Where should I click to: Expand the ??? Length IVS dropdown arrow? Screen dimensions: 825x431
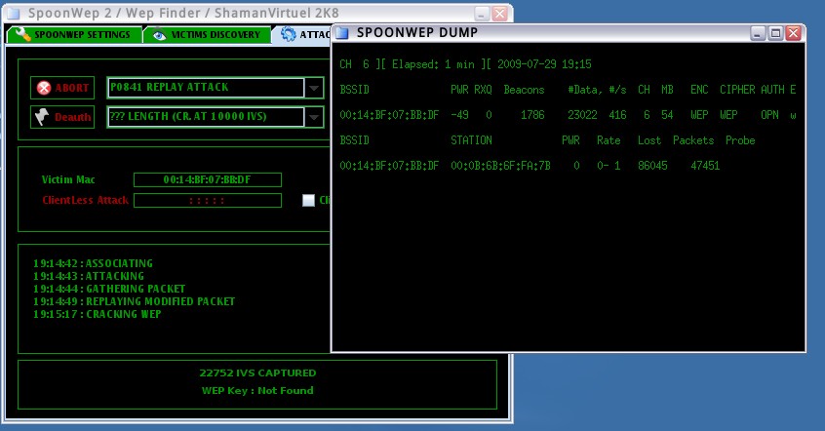tap(314, 117)
